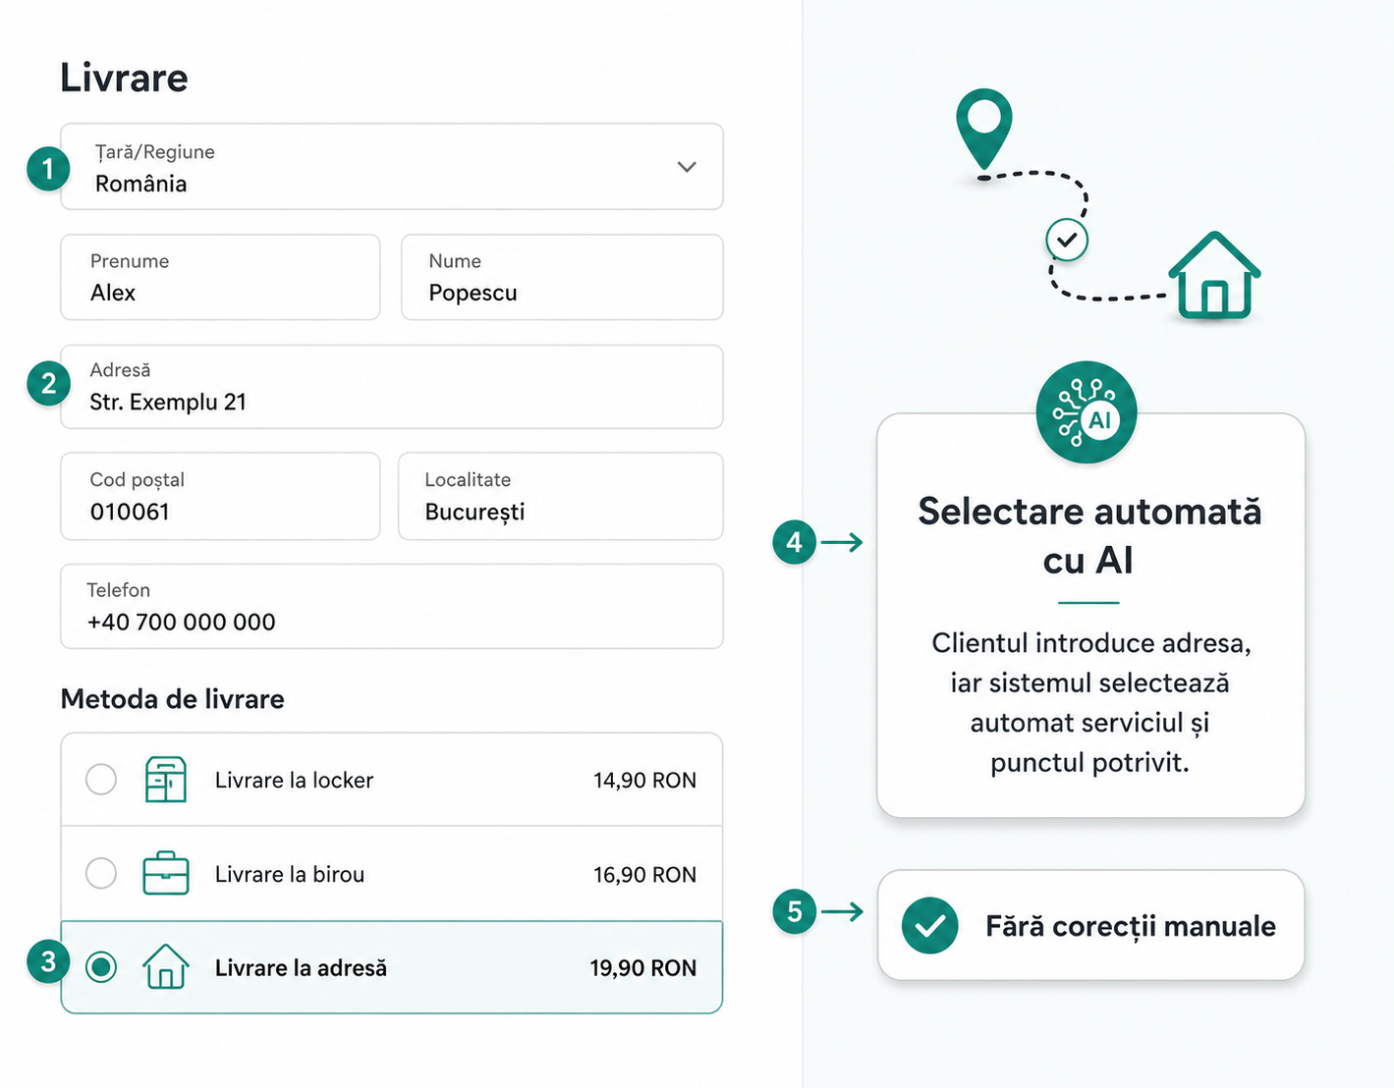This screenshot has width=1394, height=1088.
Task: Click the briefcase icon for office delivery
Action: point(165,873)
